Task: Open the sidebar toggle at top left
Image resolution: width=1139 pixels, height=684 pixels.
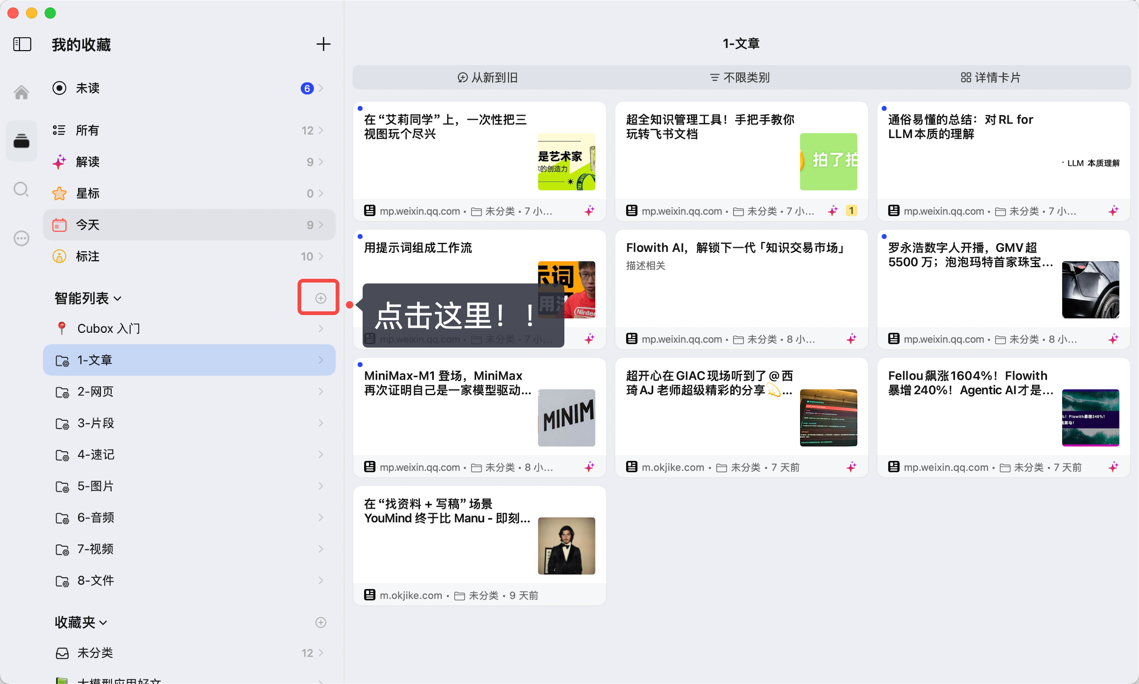Action: (21, 44)
